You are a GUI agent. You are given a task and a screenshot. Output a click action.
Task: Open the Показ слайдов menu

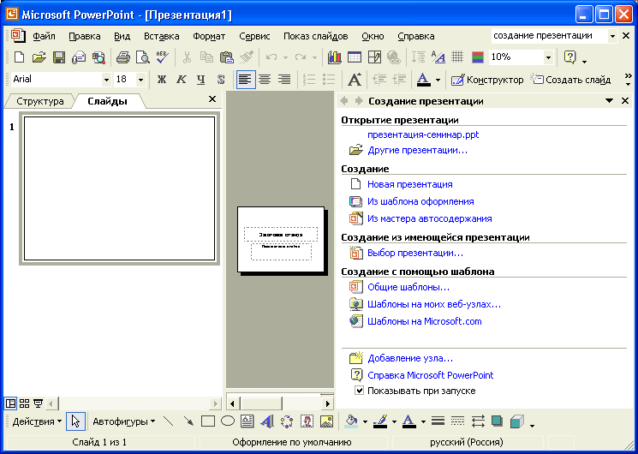click(316, 36)
